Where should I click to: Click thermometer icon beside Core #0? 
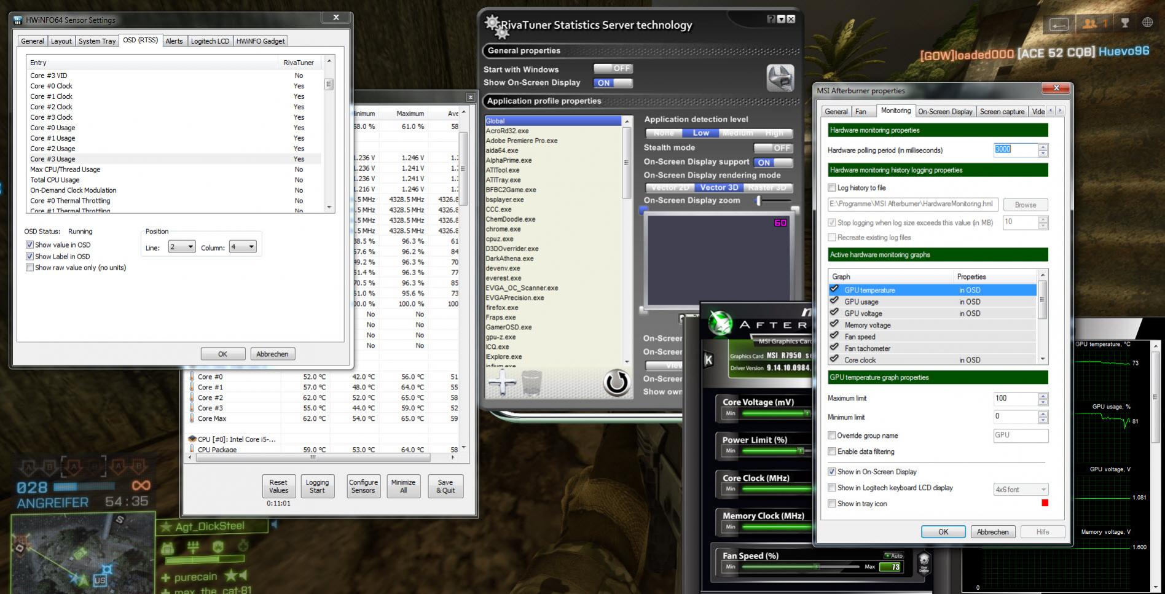192,377
